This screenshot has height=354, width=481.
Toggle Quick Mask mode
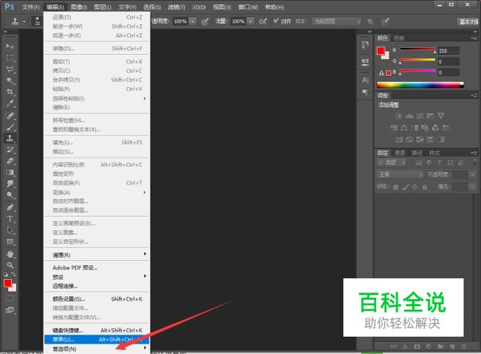tap(10, 298)
